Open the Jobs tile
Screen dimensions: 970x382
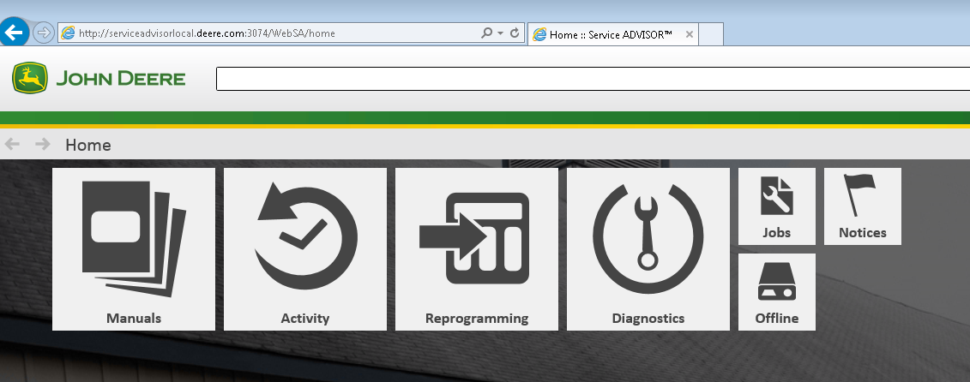[x=777, y=206]
